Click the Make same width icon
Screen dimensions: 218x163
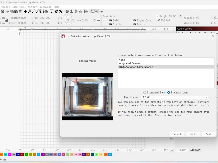[93, 11]
